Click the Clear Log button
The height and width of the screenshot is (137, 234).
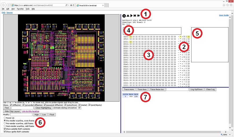210,89
